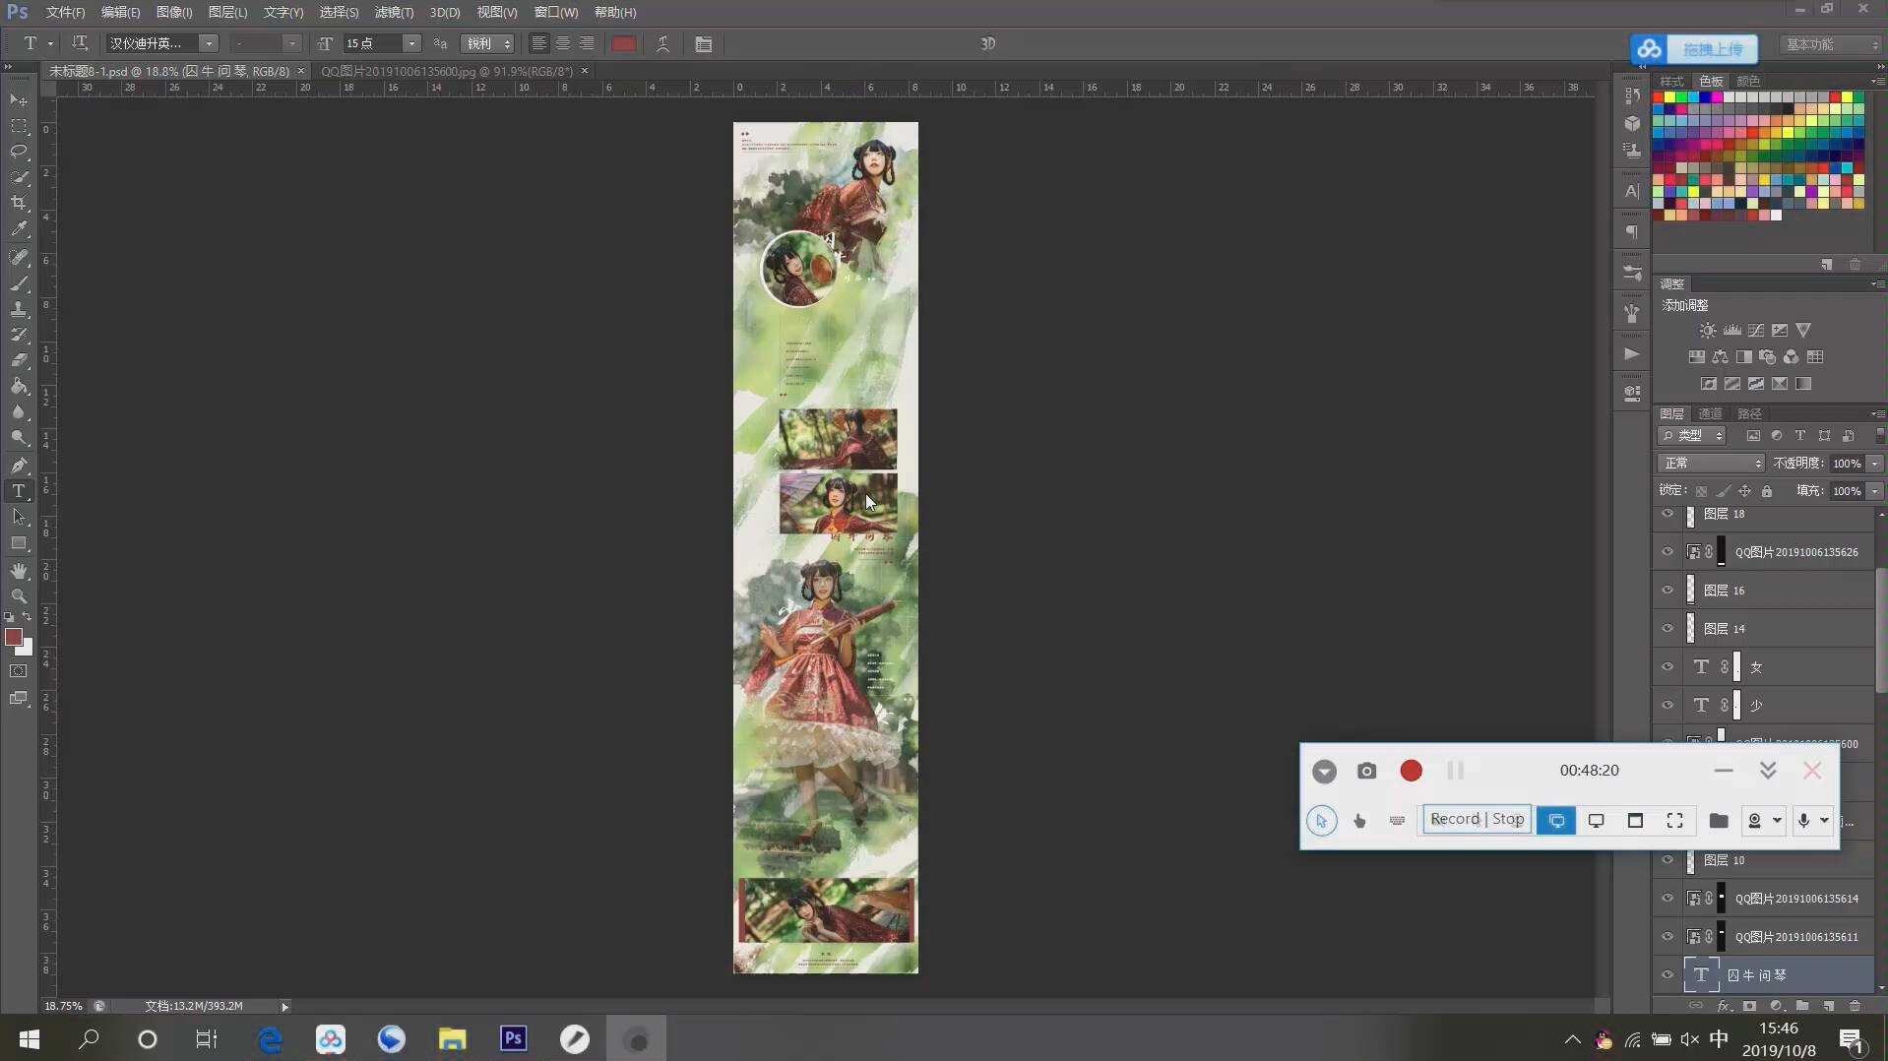
Task: Select the Rectangle shape tool
Action: (19, 543)
